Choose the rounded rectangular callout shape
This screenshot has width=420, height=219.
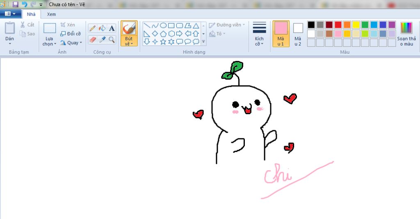click(180, 41)
